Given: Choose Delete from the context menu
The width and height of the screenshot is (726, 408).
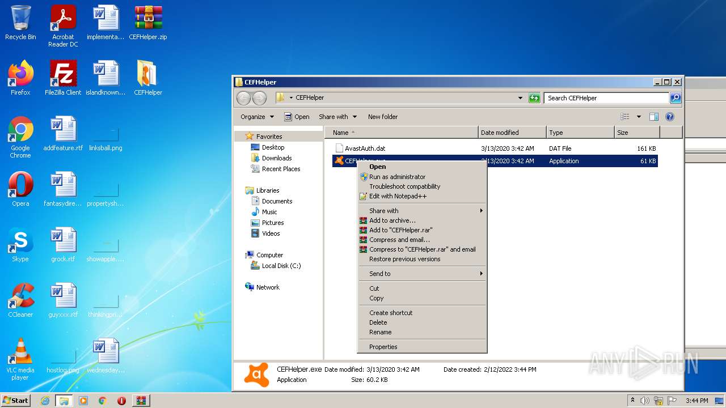Looking at the screenshot, I should click(422, 322).
